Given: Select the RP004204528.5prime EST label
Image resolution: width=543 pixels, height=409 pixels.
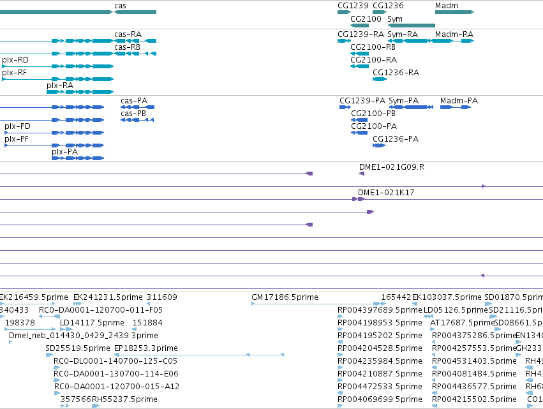Looking at the screenshot, I should [380, 348].
